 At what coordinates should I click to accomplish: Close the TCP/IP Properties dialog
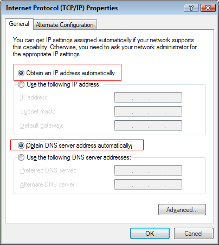208,8
